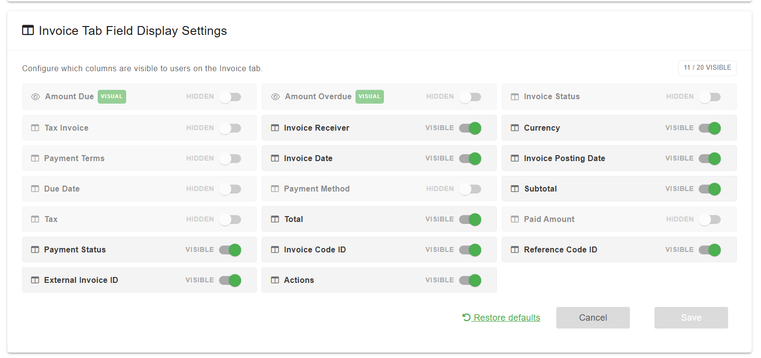
Task: Turn off the Invoice Receiver toggle
Action: point(470,128)
